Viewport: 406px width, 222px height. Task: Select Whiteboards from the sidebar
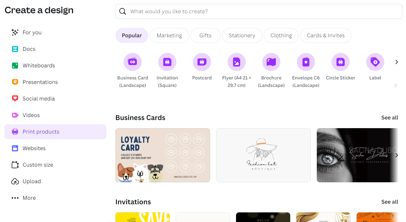click(x=39, y=65)
